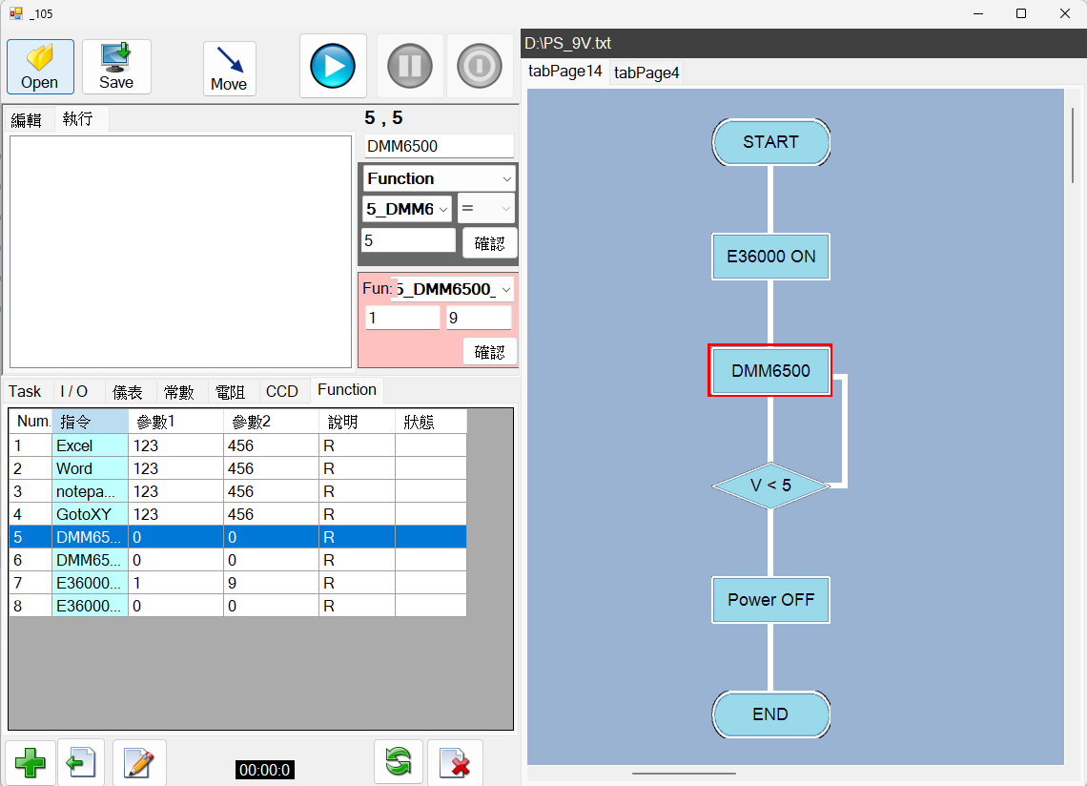Start execution with the blue play button
Image resolution: width=1087 pixels, height=786 pixels.
tap(333, 66)
